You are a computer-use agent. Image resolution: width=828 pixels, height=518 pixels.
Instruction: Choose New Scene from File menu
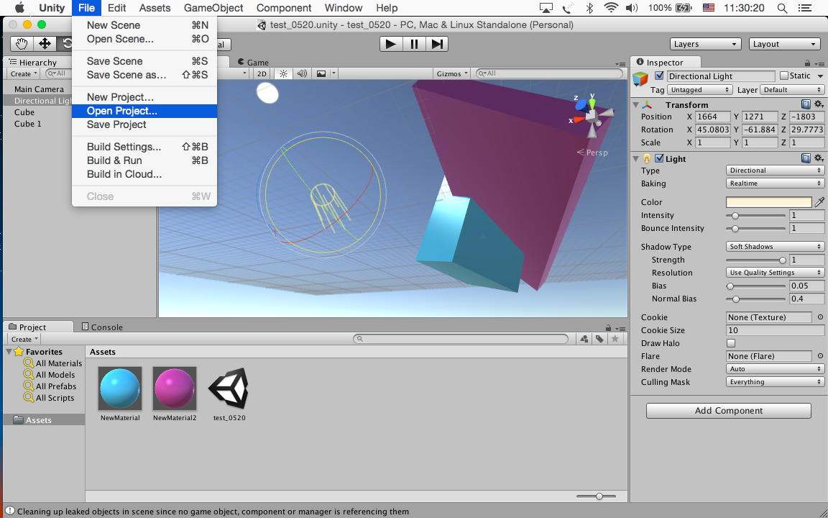pos(144,25)
